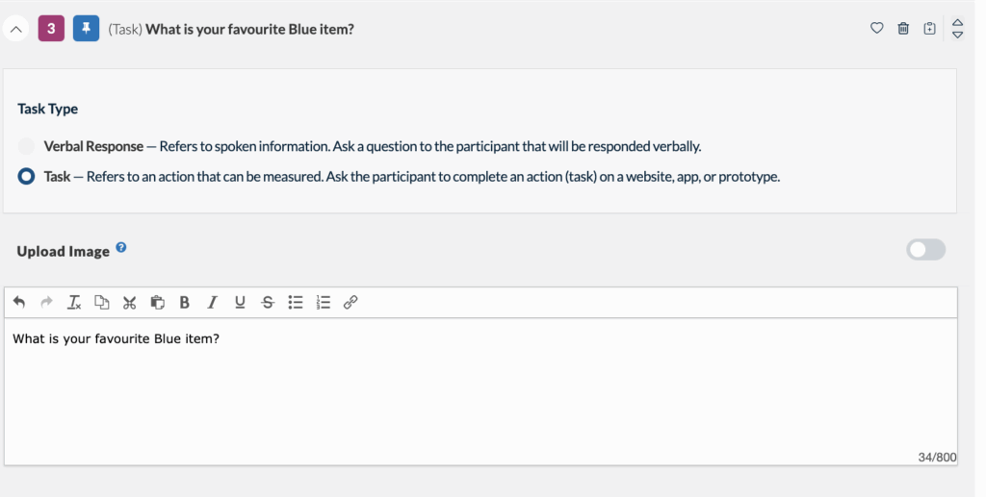Toggle bold formatting
Screen dimensions: 986x497
(185, 303)
